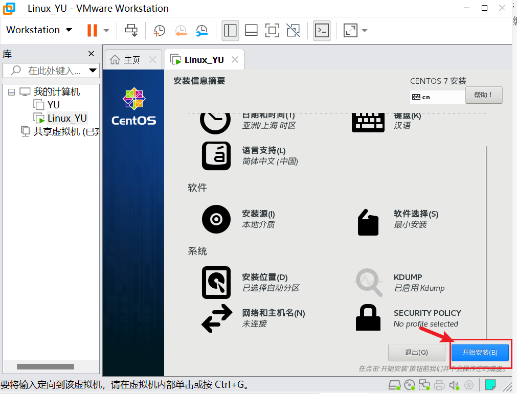This screenshot has width=517, height=394.
Task: Click the network adapter status icon
Action: pyautogui.click(x=424, y=385)
